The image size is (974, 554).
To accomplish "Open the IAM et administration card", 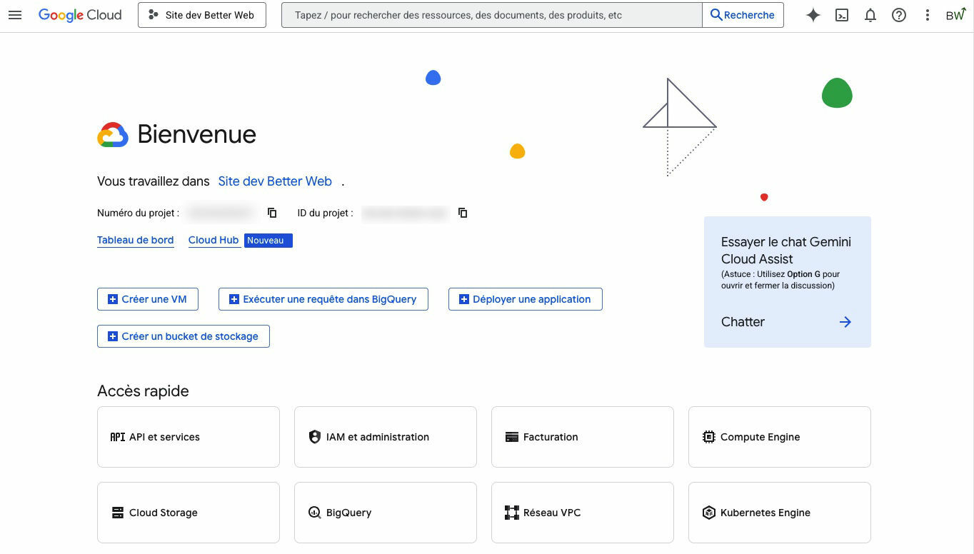I will coord(386,437).
